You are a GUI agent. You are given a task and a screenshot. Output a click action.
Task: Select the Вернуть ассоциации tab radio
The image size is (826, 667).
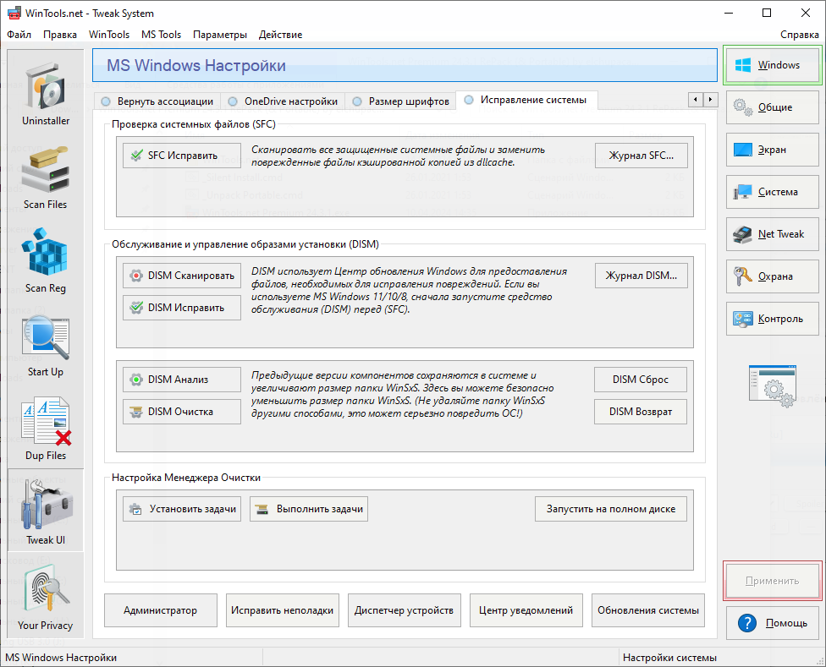[x=106, y=101]
